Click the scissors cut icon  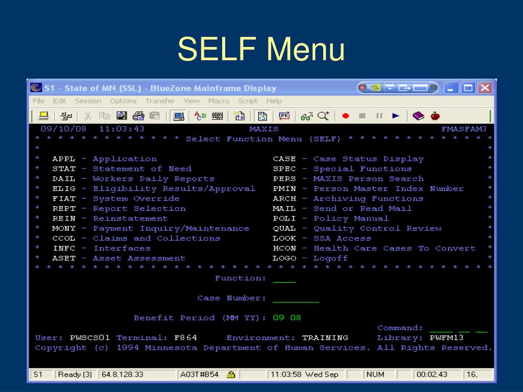(x=88, y=116)
